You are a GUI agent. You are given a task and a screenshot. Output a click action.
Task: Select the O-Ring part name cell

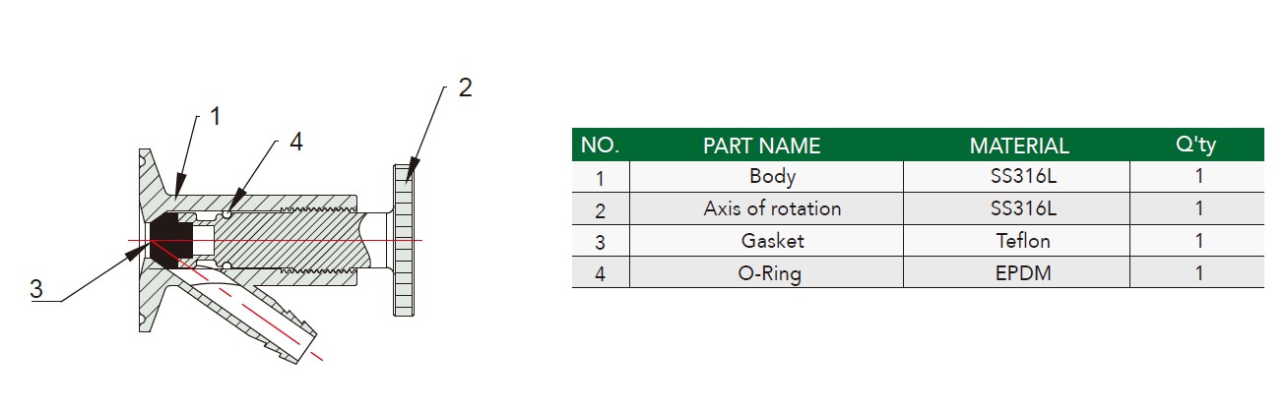click(x=767, y=272)
